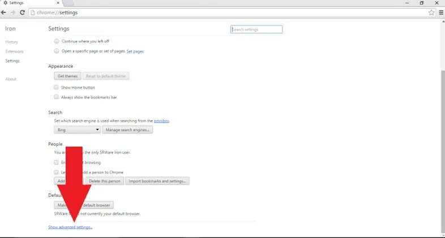Open History from the sidebar

12,42
